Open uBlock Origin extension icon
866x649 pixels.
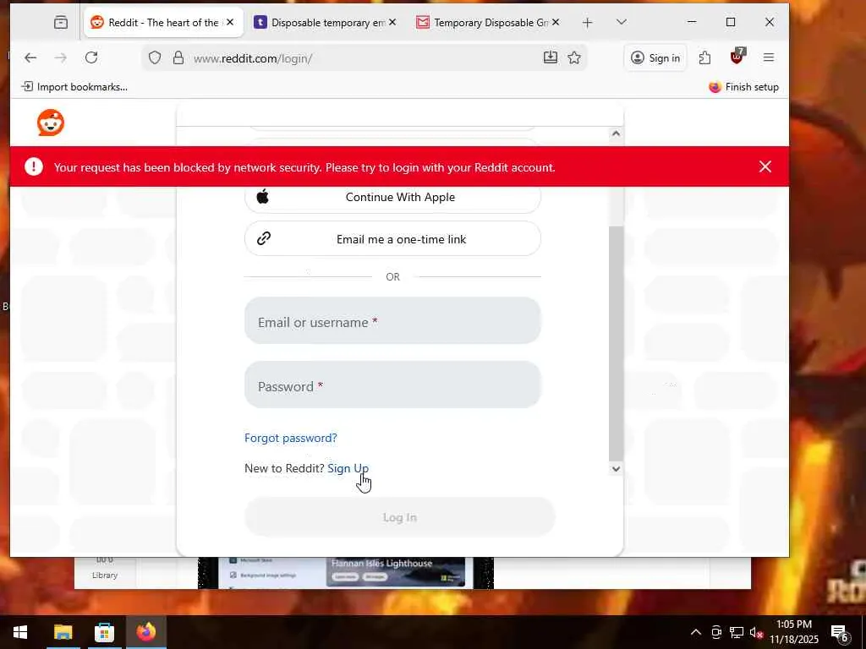click(737, 57)
